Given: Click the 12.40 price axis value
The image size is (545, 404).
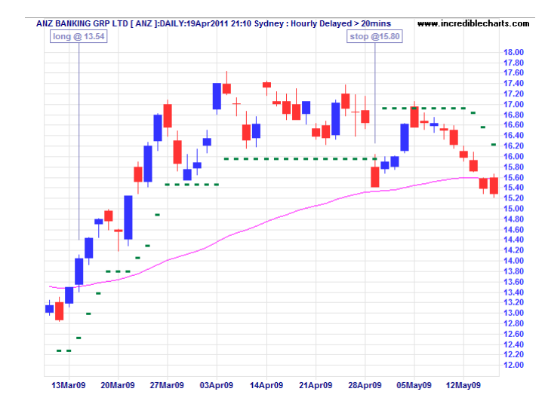Looking at the screenshot, I should coord(513,344).
